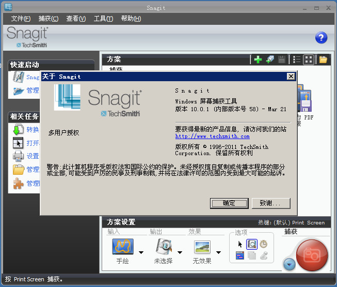Image resolution: width=337 pixels, height=287 pixels.
Task: Click the 方案设置 header
Action: (x=121, y=222)
